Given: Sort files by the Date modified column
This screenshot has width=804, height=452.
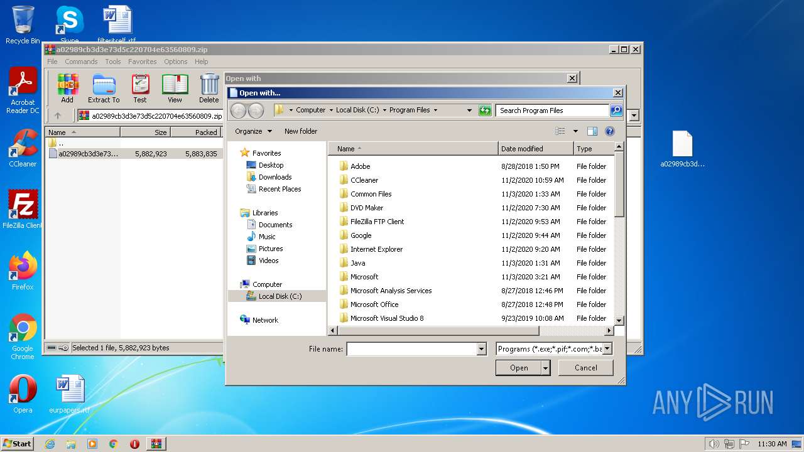Looking at the screenshot, I should click(536, 149).
